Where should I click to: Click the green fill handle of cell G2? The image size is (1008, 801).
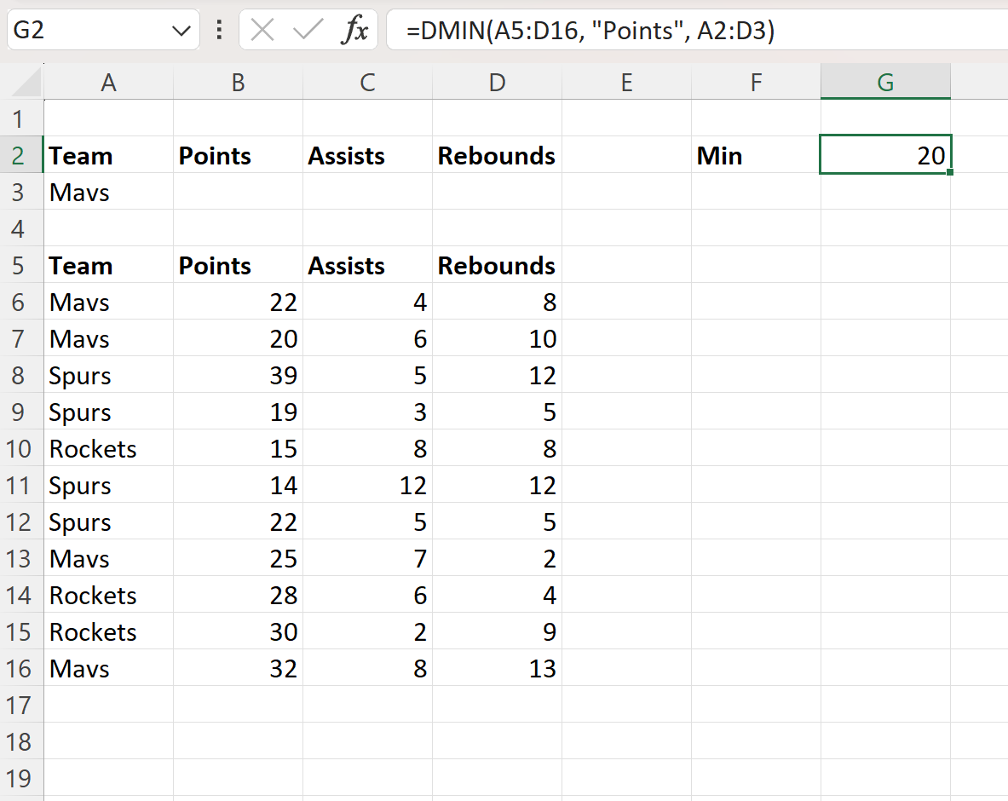tap(948, 172)
